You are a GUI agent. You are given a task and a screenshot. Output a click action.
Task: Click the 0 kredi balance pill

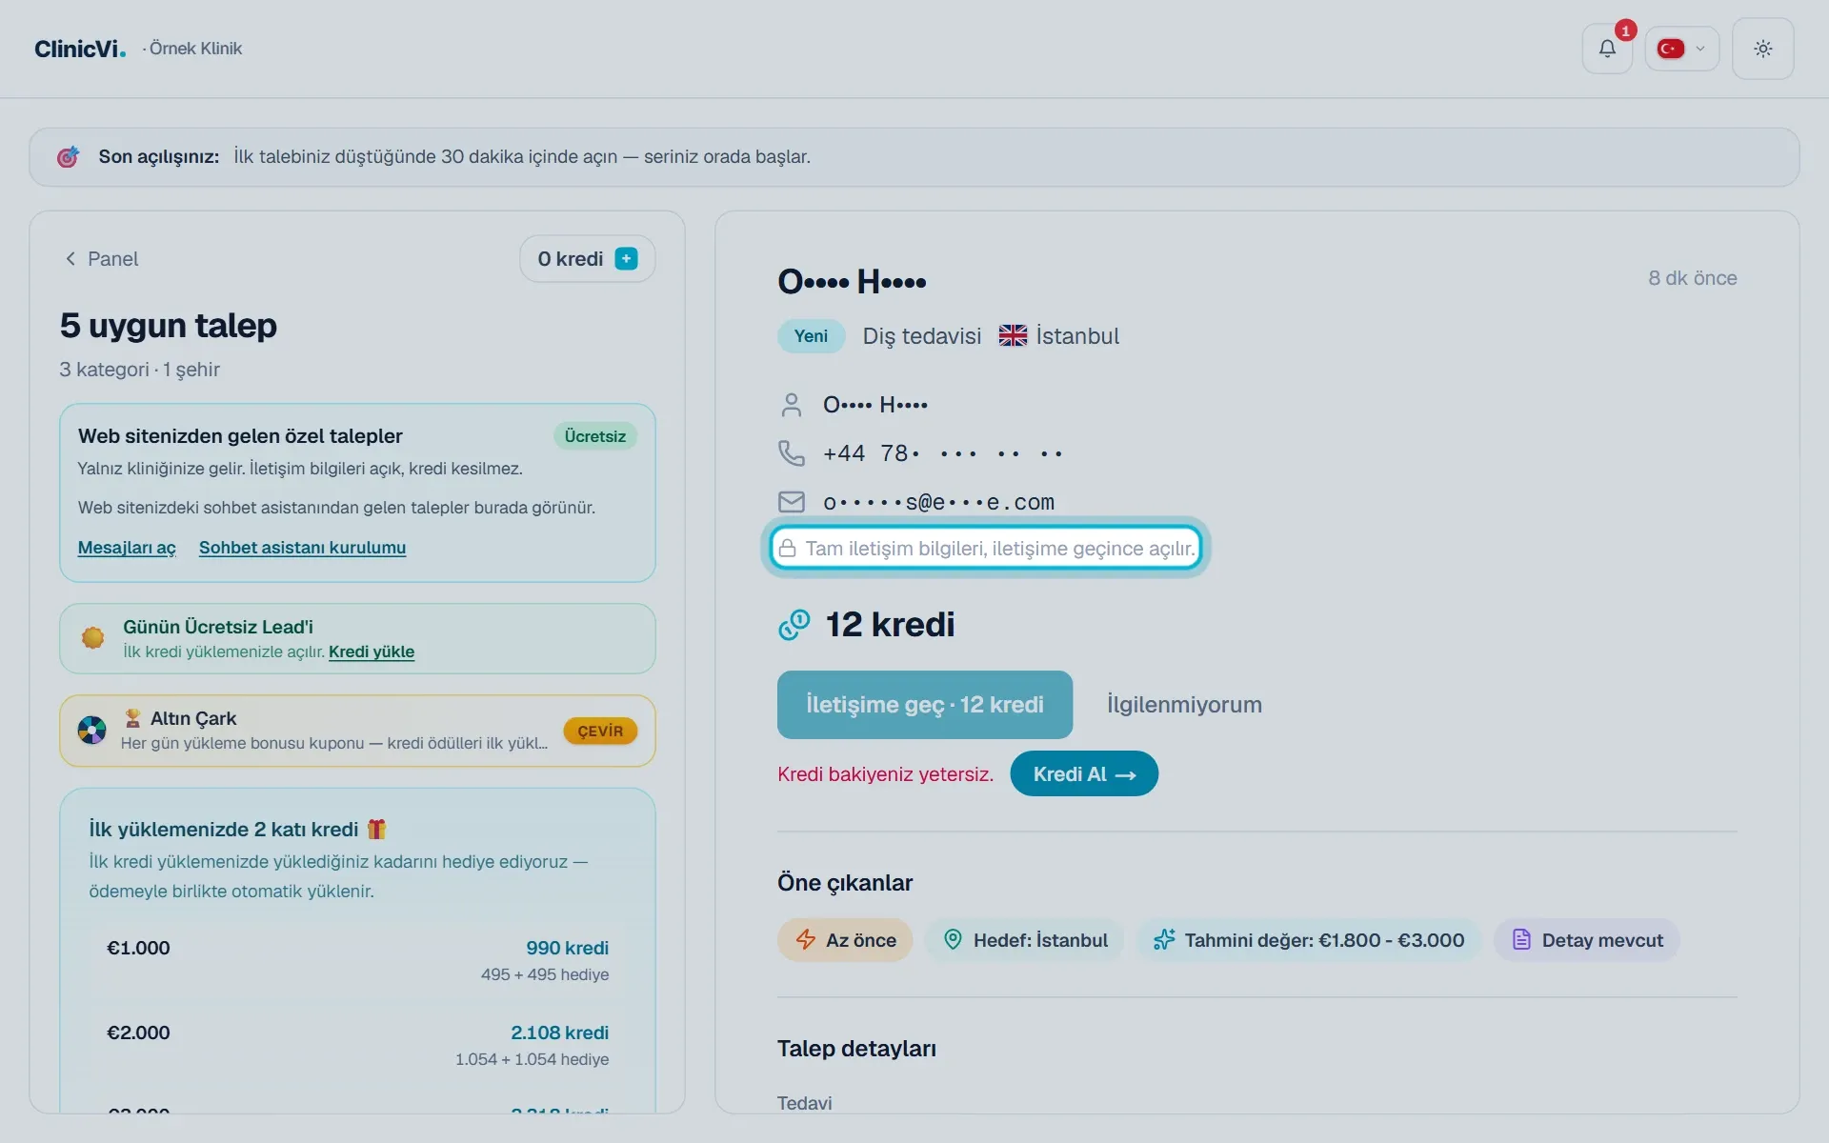tap(587, 259)
